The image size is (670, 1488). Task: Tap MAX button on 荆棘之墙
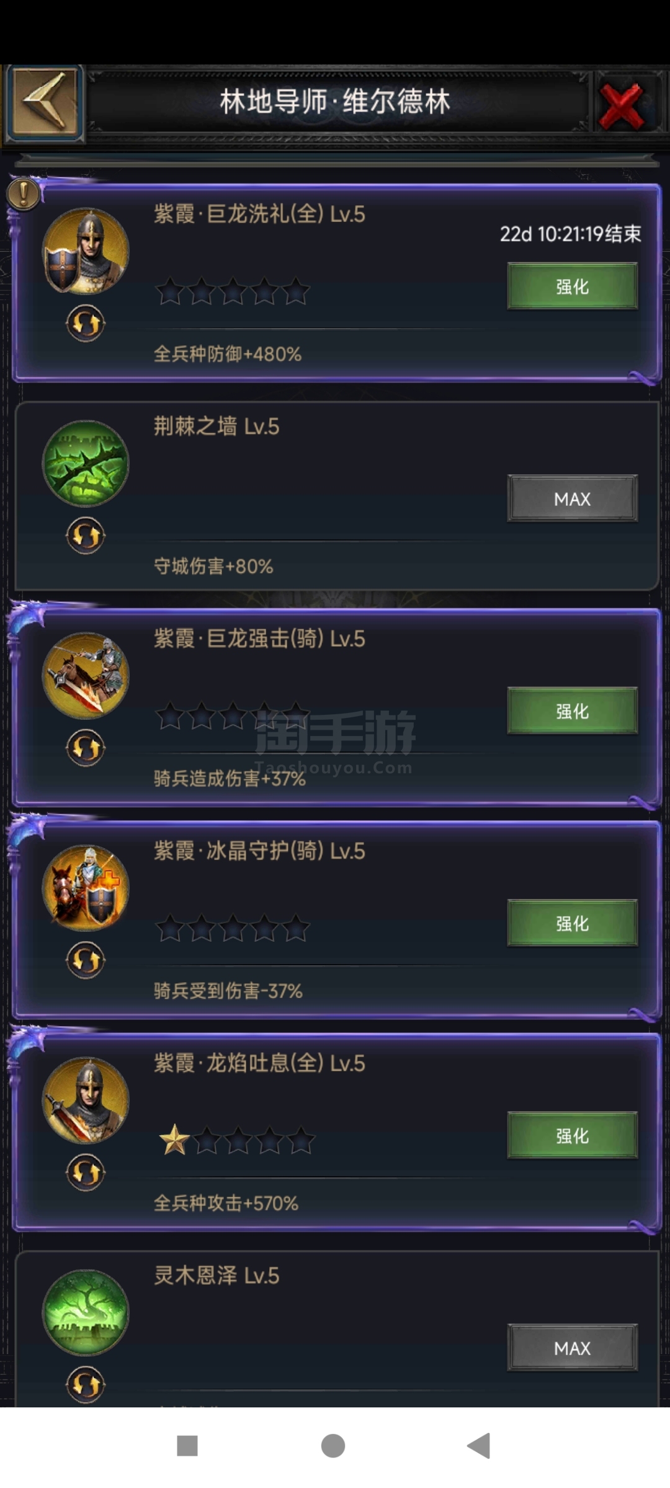click(x=573, y=498)
